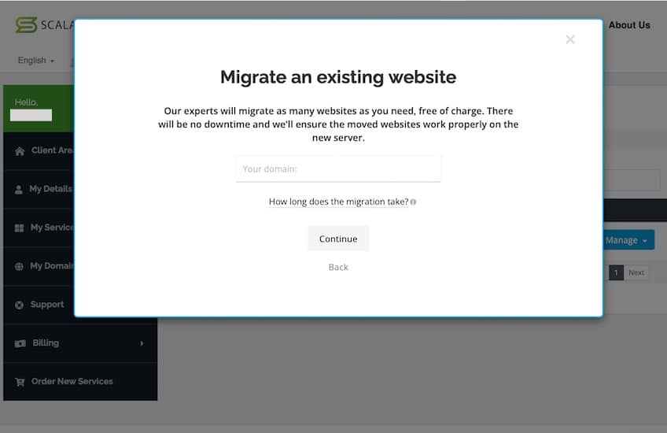Image resolution: width=667 pixels, height=433 pixels.
Task: Click the My Domains globe icon
Action: click(x=20, y=267)
